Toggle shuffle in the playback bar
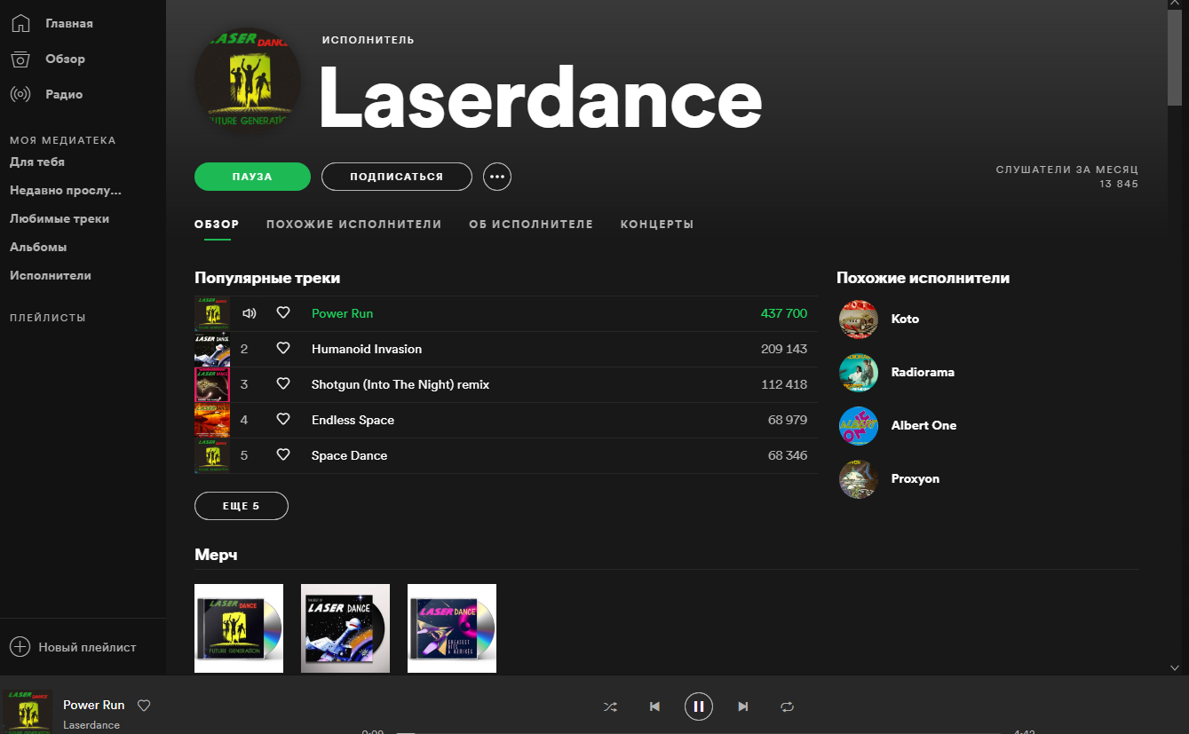Image resolution: width=1189 pixels, height=734 pixels. click(x=610, y=706)
